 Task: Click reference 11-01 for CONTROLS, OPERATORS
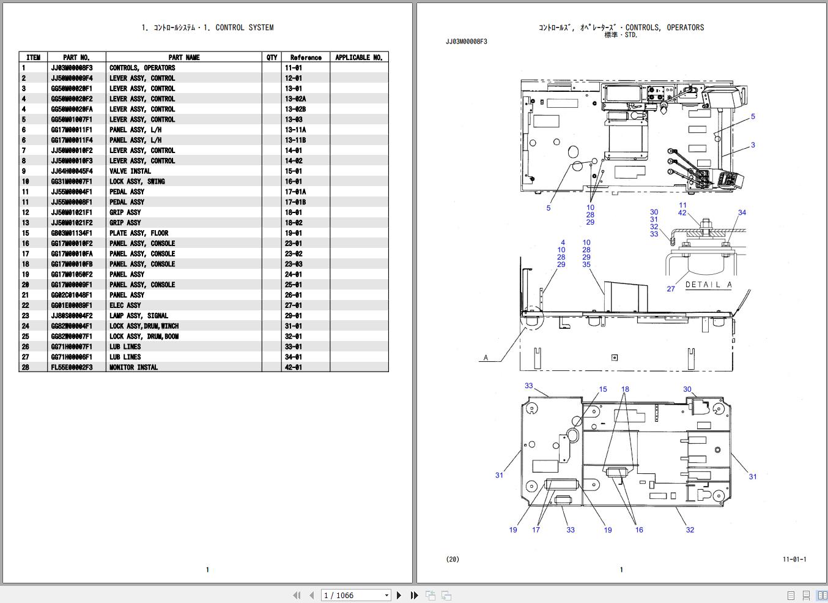pyautogui.click(x=294, y=68)
